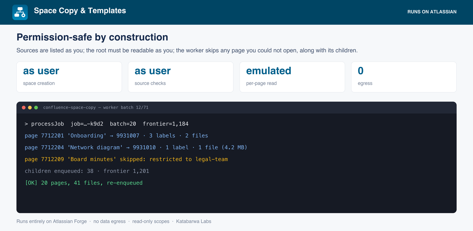The image size is (473, 231).
Task: Click 'read-only scopes' footer text
Action: [151, 221]
